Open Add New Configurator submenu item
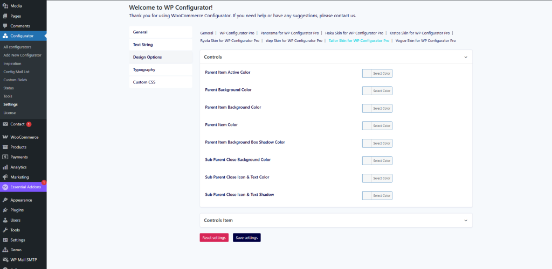552x269 pixels. click(22, 55)
